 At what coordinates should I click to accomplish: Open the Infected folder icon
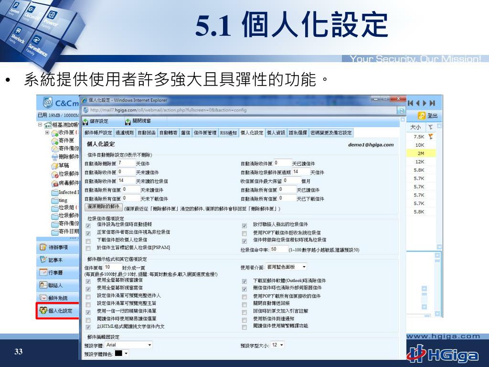click(x=54, y=192)
